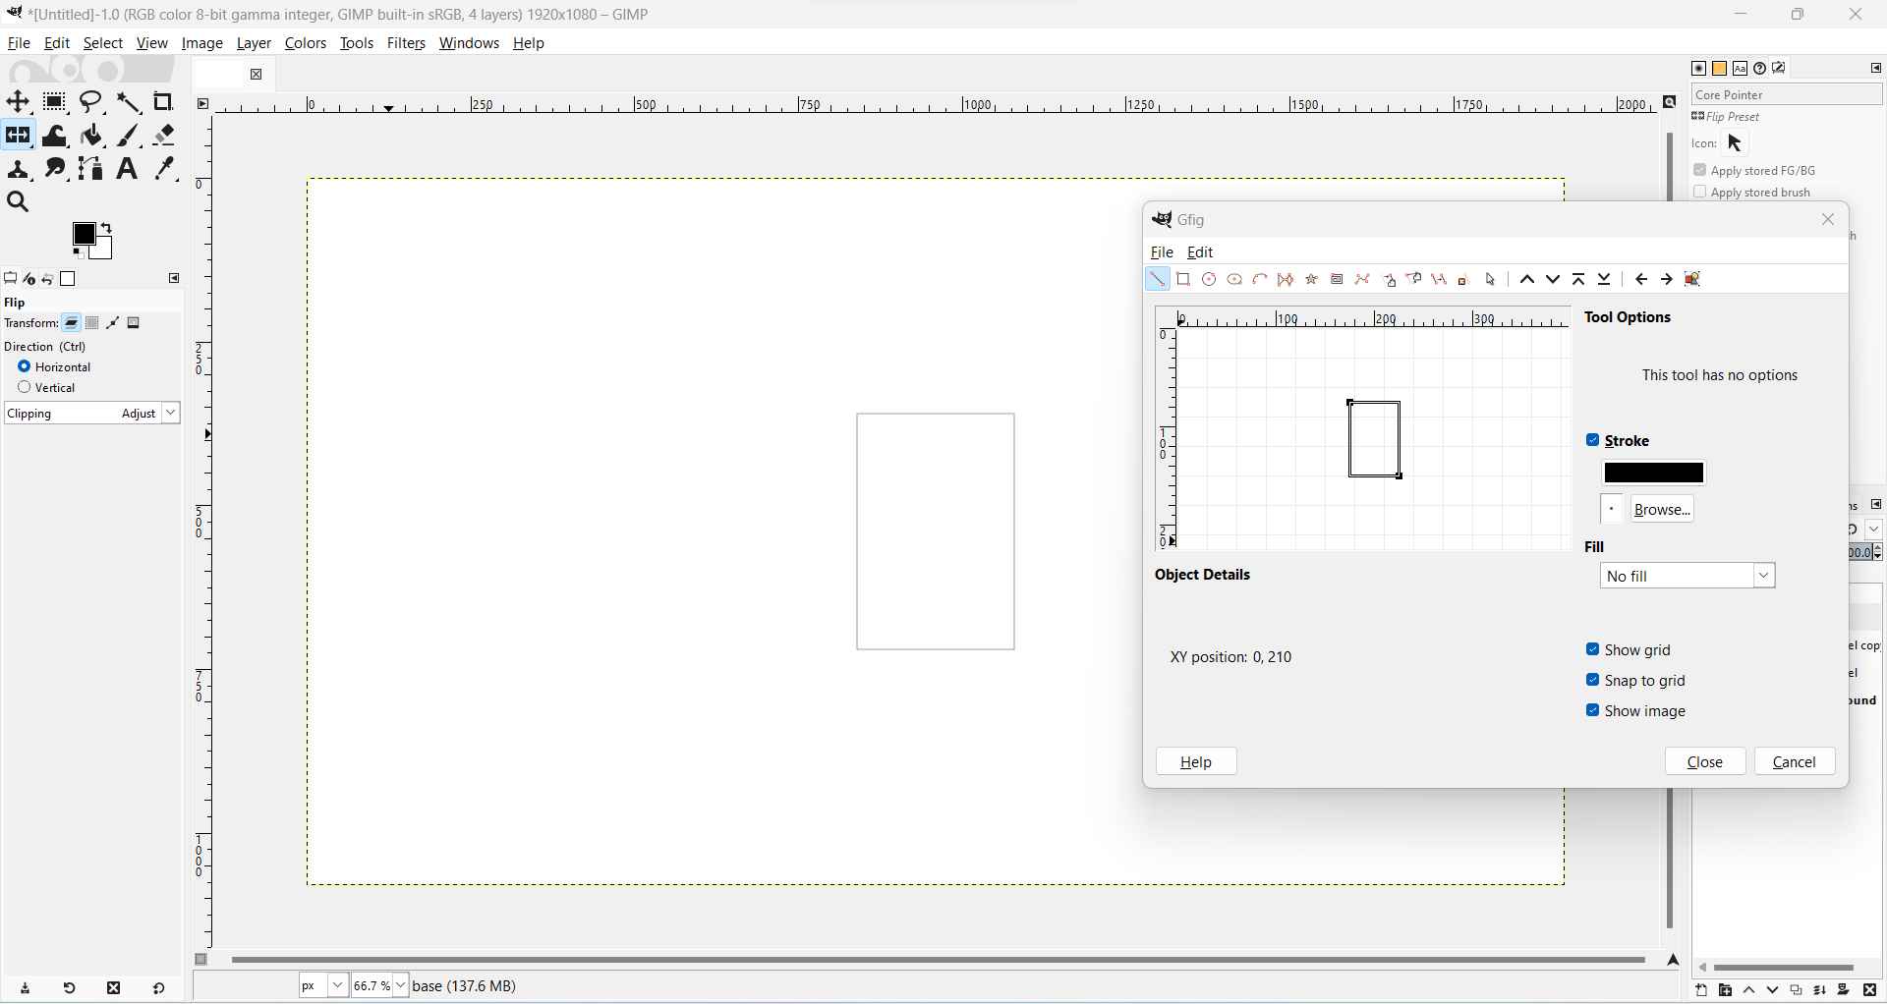
Task: Open the tool options tab menu arrow
Action: click(175, 280)
